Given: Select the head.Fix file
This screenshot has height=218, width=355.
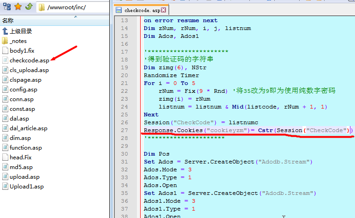Looking at the screenshot, I should coord(21,157).
